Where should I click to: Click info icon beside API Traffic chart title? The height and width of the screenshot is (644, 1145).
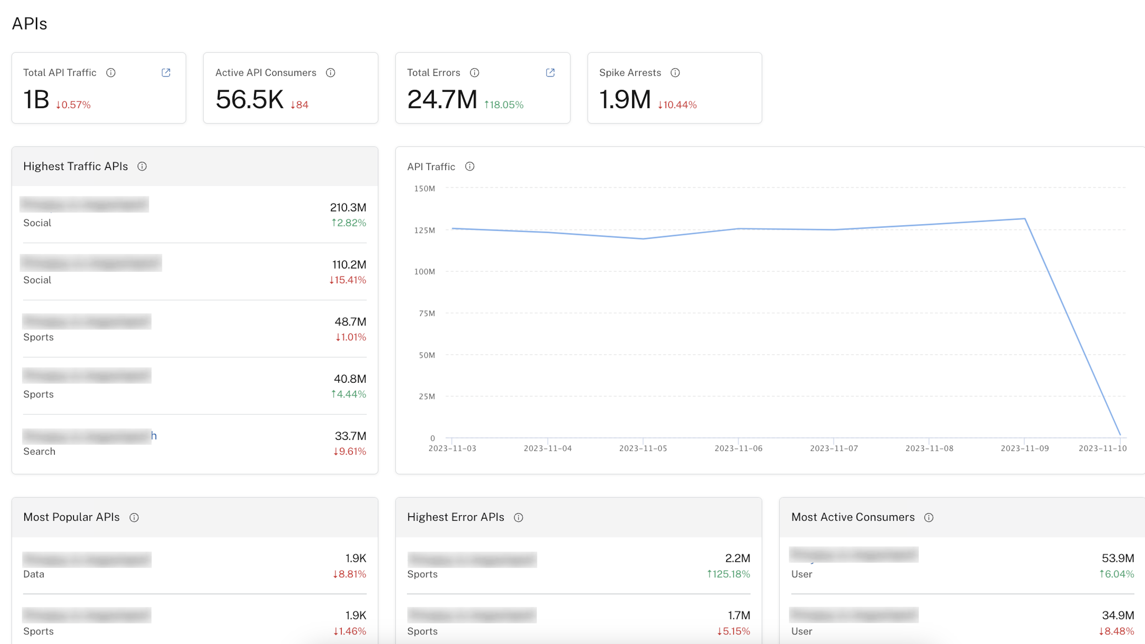coord(469,166)
